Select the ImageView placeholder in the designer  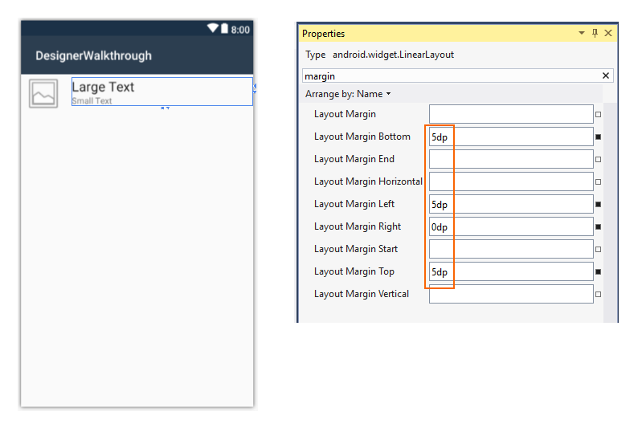[43, 94]
